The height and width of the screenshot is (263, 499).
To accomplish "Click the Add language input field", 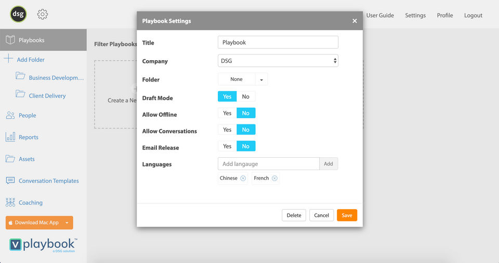I will (x=268, y=164).
